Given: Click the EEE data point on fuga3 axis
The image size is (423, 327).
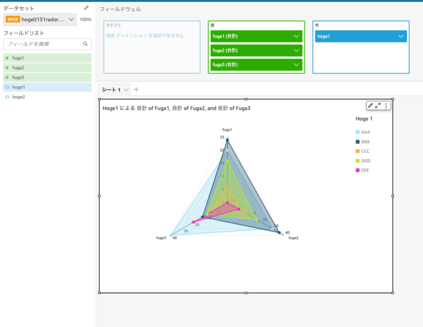Looking at the screenshot, I should (194, 222).
